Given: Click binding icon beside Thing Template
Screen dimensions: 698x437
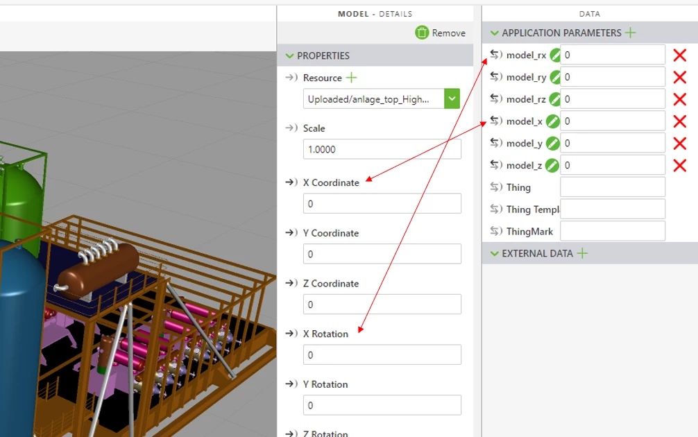Looking at the screenshot, I should pyautogui.click(x=496, y=209).
